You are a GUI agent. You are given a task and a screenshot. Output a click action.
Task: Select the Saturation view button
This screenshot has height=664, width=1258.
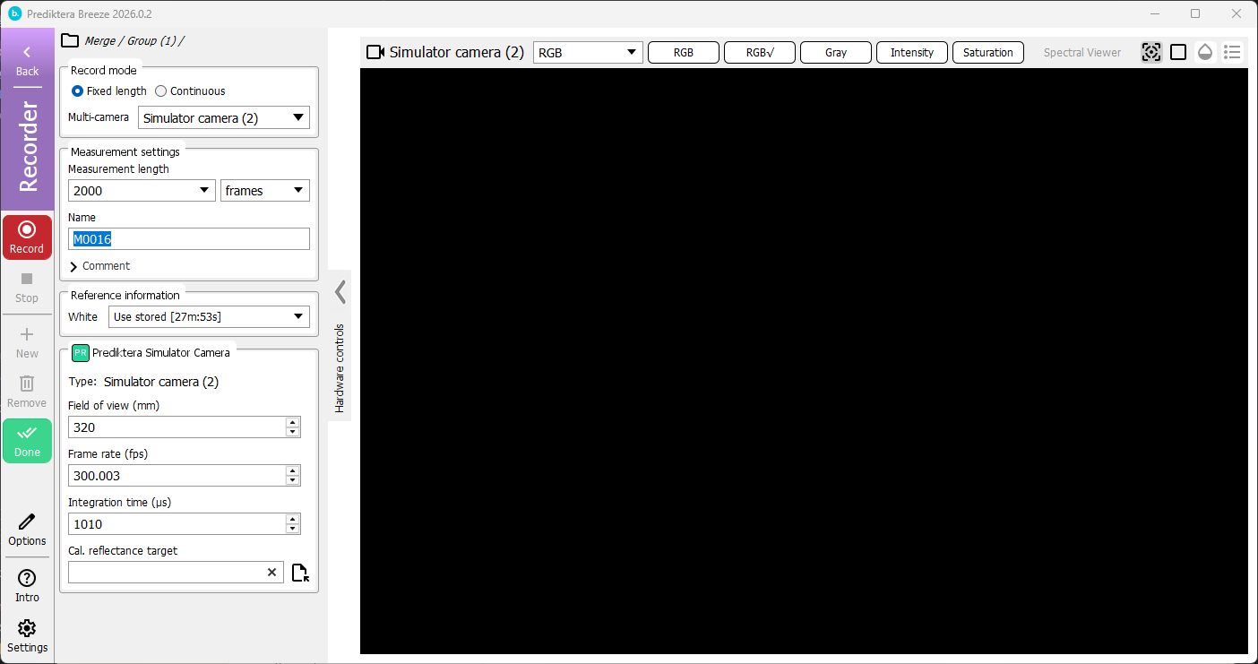pos(987,52)
